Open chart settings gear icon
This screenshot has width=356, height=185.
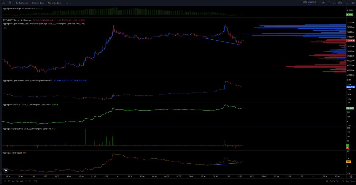(x=329, y=3)
